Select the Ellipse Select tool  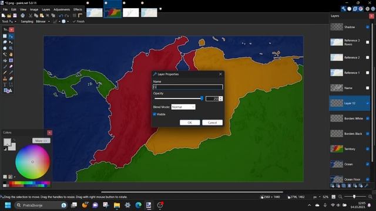[5, 48]
